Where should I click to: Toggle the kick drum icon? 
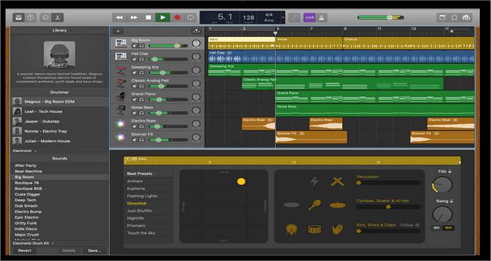291,230
